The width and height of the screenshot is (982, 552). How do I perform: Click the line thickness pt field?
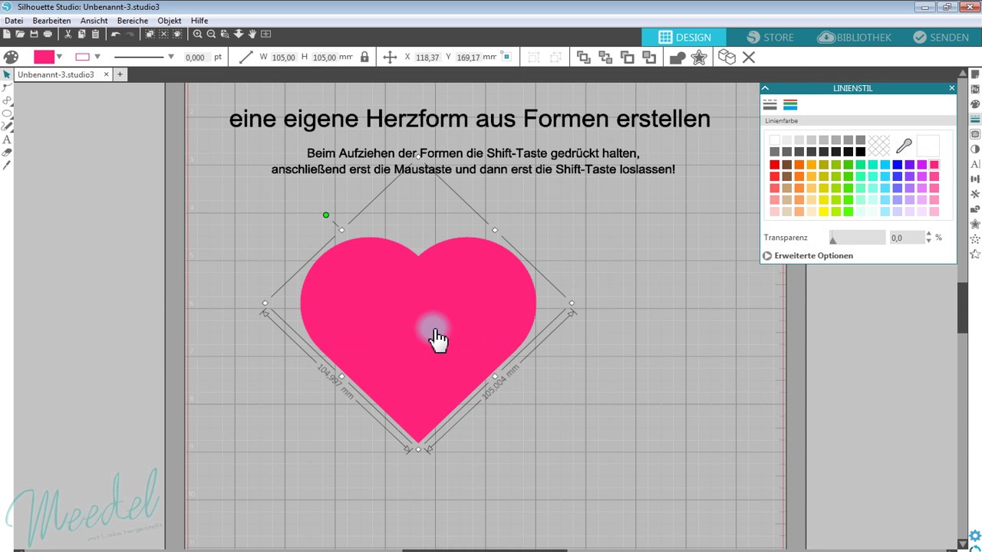[196, 58]
